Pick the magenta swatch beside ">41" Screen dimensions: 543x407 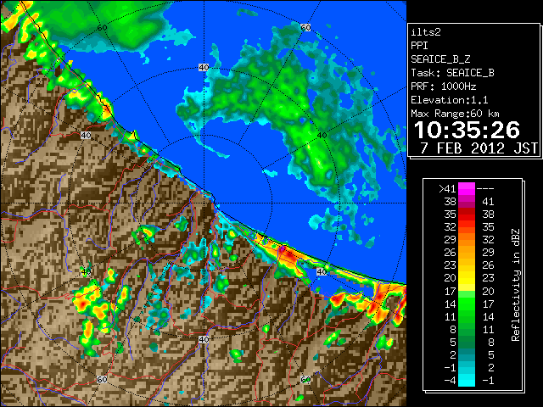coord(467,188)
